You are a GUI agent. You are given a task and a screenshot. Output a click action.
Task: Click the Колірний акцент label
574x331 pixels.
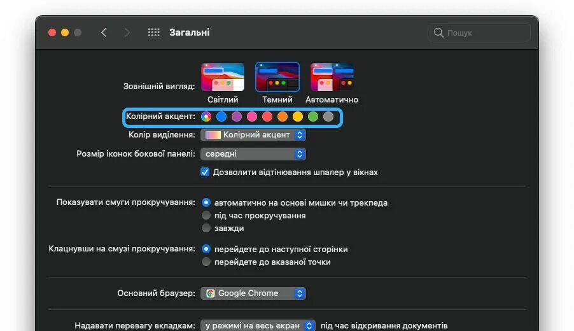[x=160, y=116]
